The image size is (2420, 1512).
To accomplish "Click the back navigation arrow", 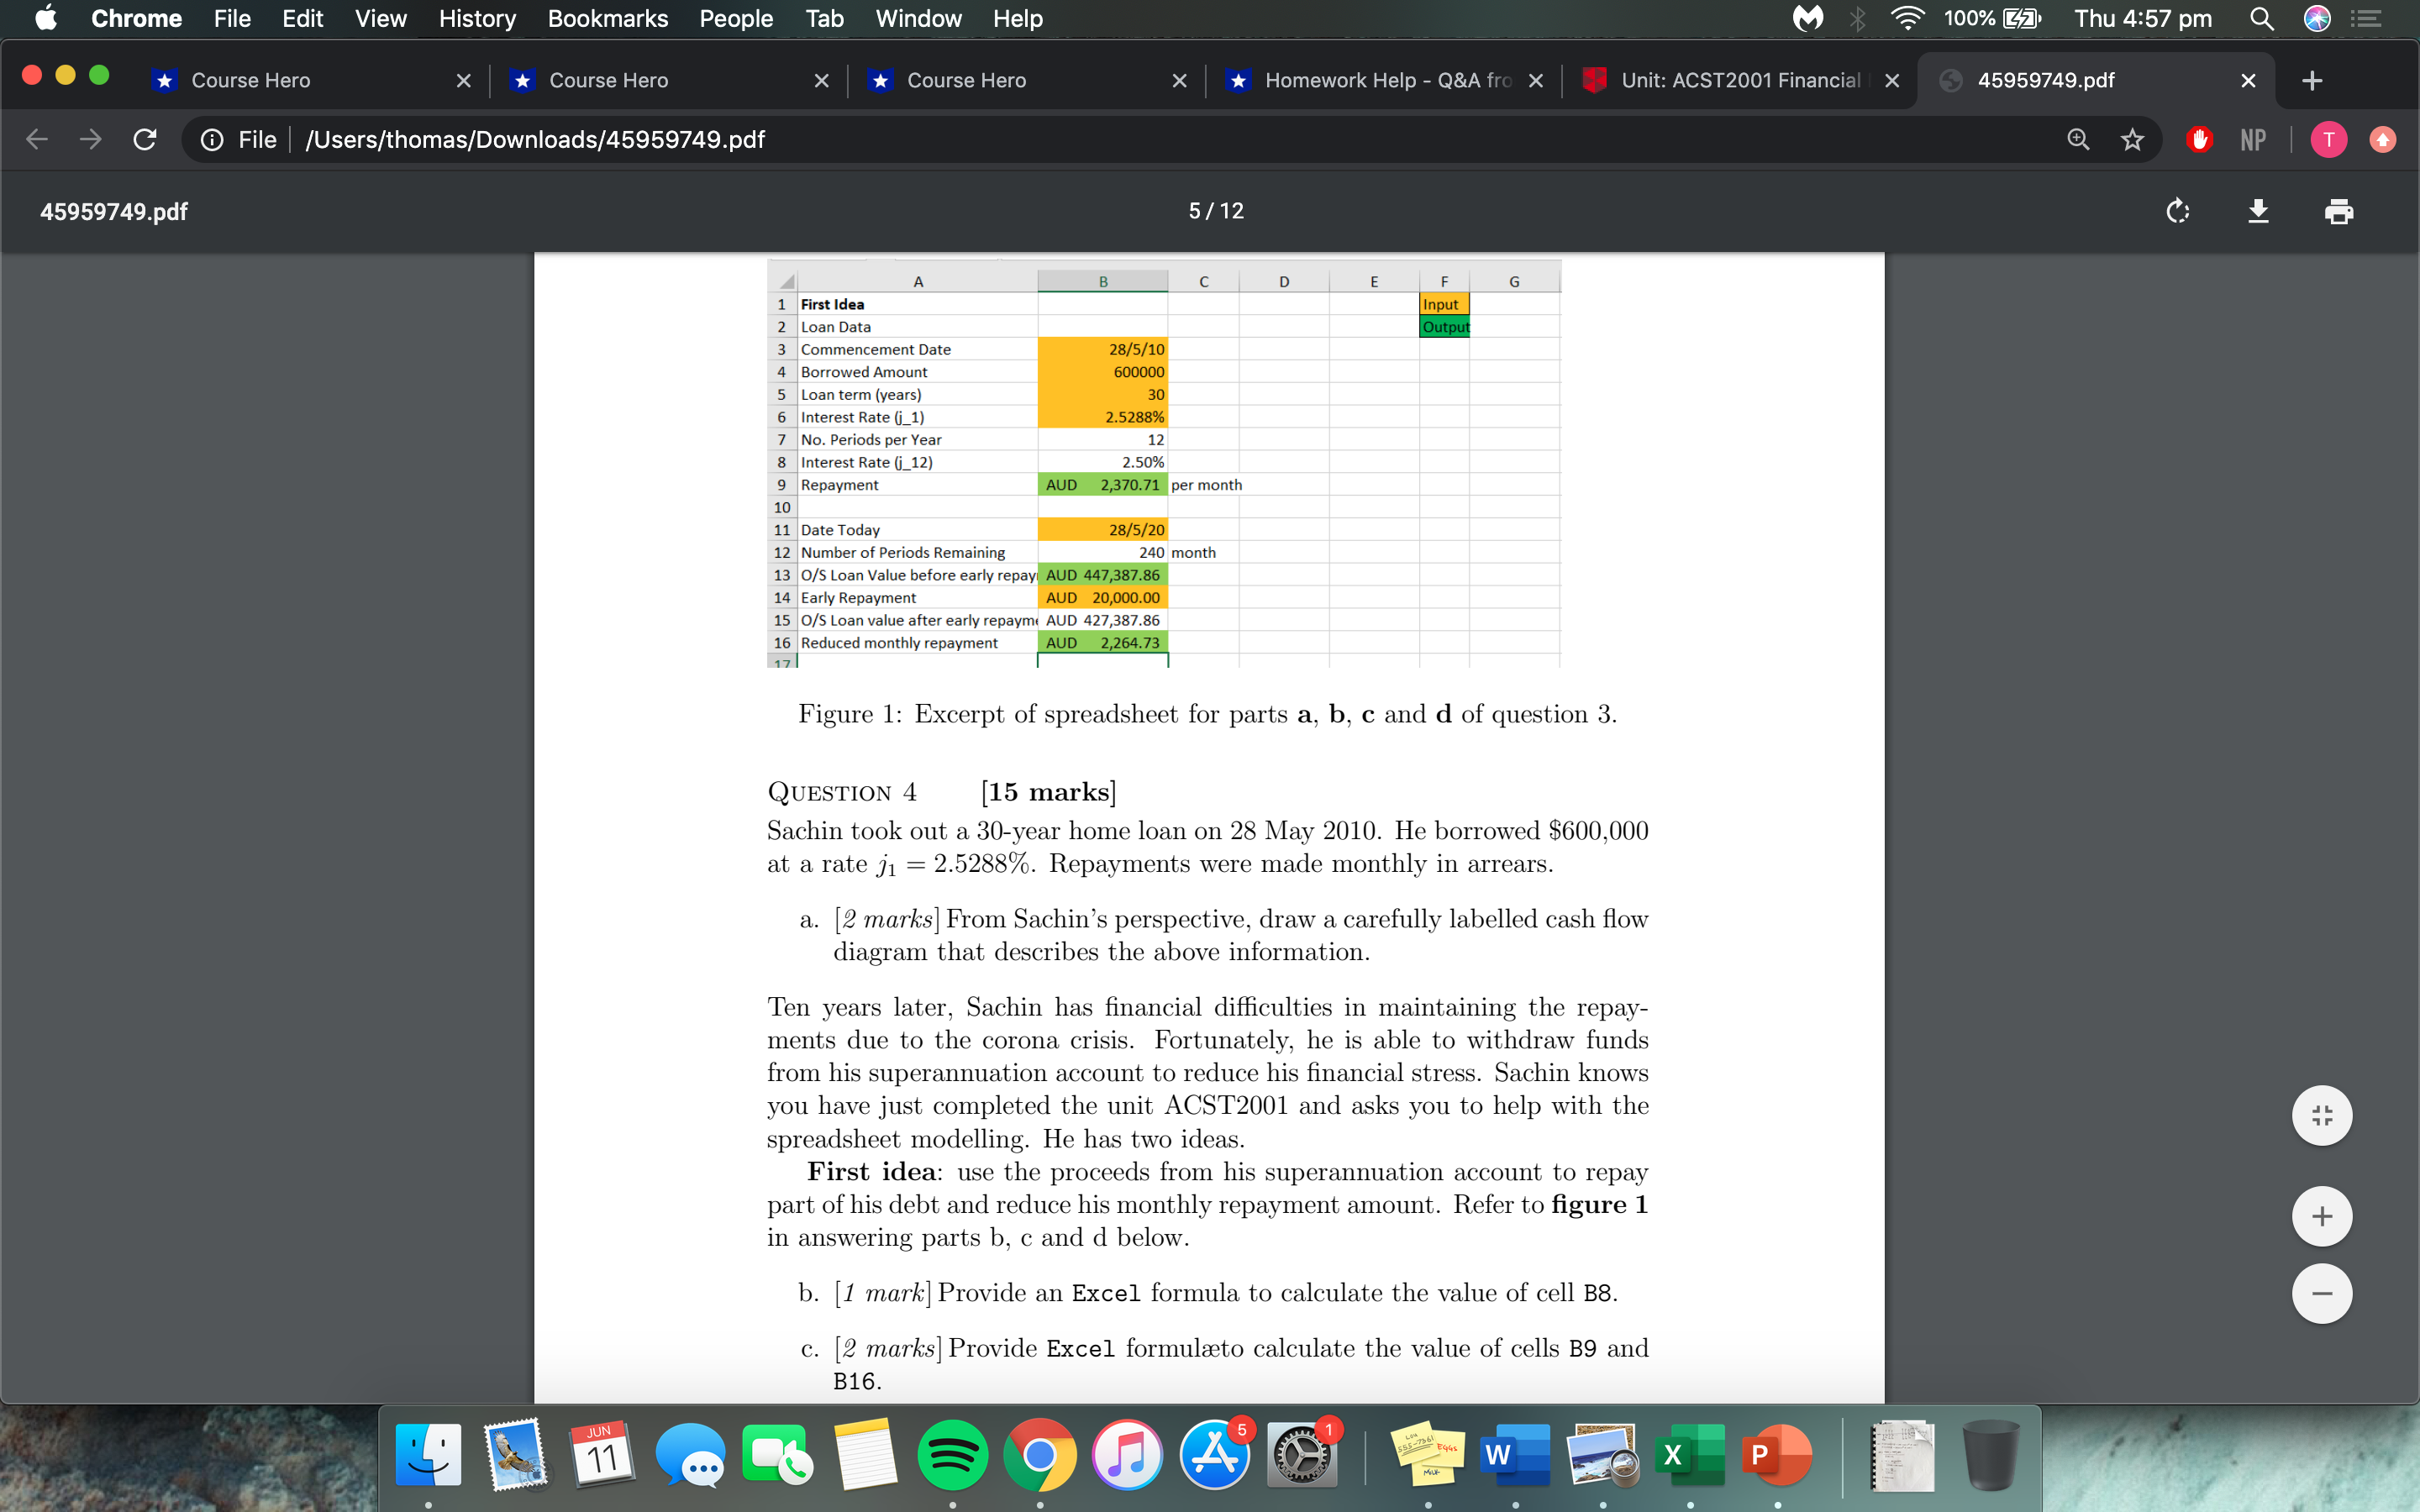I will tap(35, 139).
